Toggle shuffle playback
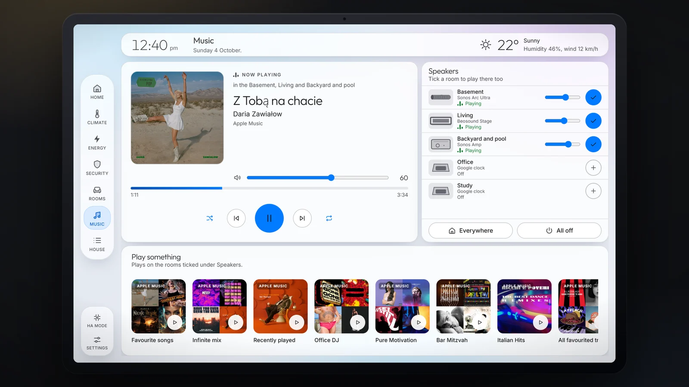 tap(210, 218)
